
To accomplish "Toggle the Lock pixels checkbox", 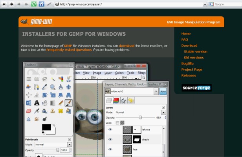I will (x=117, y=123).
